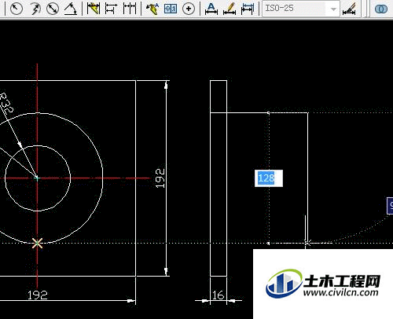393x319 pixels.
Task: Select the Dimension Text Edit tool
Action: tap(230, 9)
